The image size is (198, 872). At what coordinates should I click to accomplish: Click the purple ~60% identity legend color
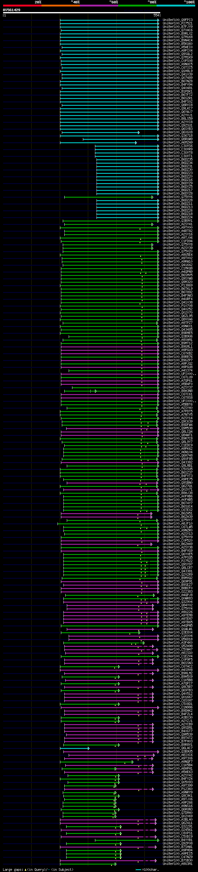(99, 6)
